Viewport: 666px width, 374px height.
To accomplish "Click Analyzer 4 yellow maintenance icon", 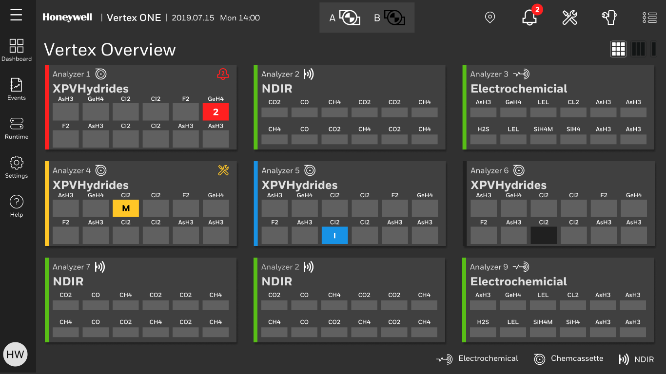I will click(x=223, y=170).
